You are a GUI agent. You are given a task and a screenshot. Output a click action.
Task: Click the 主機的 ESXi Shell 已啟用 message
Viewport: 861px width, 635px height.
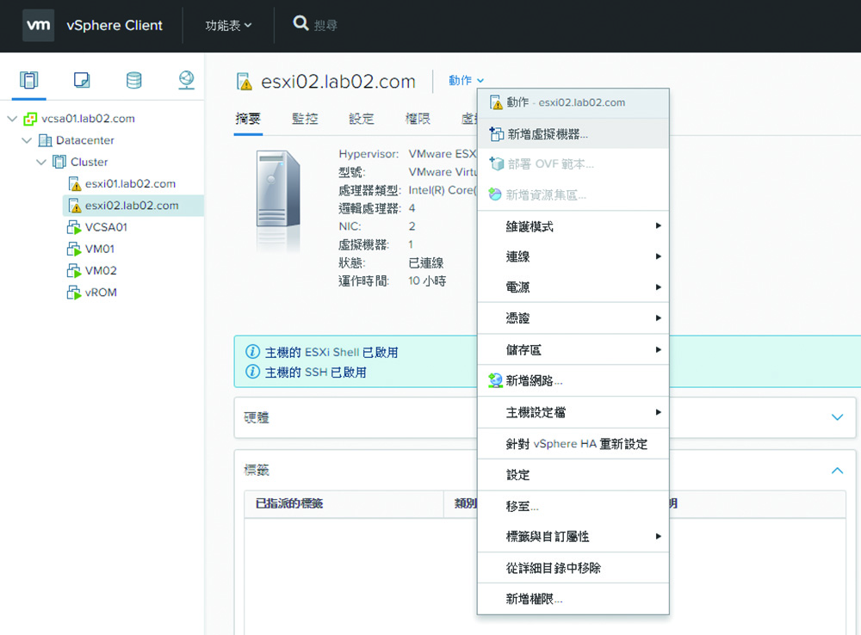[x=331, y=353]
